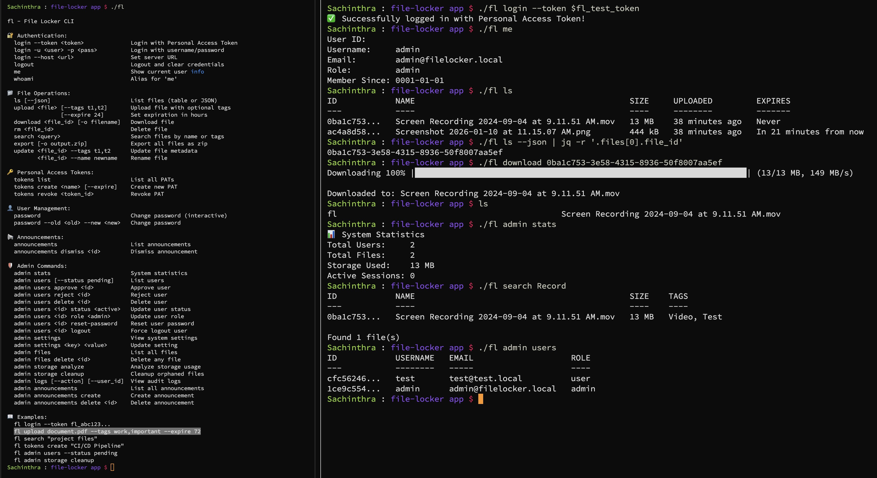Click './fl search Record' command line

522,286
